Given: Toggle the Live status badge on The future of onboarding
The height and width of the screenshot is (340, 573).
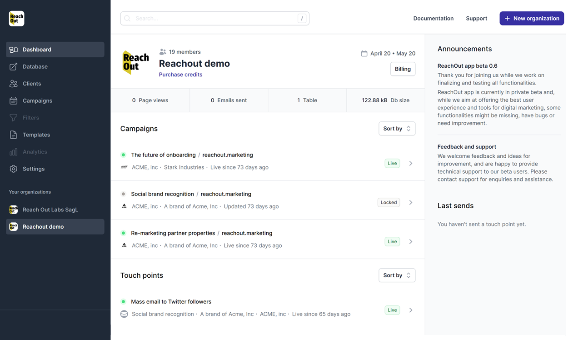Looking at the screenshot, I should click(x=392, y=163).
